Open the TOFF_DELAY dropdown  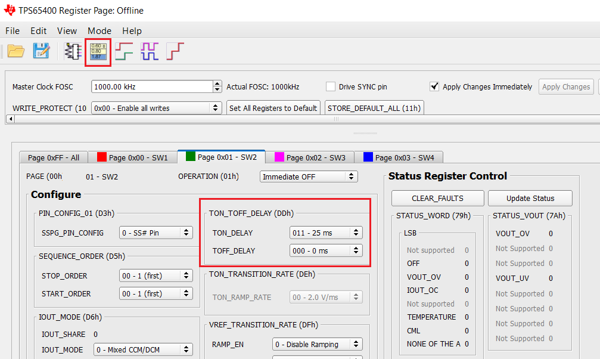(x=326, y=250)
